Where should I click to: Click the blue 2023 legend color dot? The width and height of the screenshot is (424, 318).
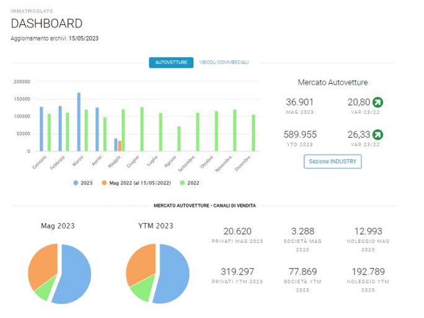pos(76,183)
